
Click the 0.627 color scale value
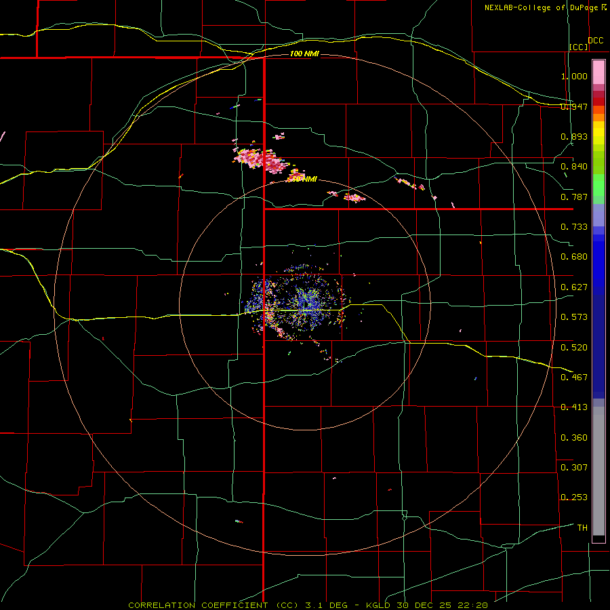tap(574, 287)
